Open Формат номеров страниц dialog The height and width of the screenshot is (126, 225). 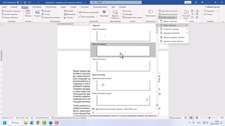point(174,37)
